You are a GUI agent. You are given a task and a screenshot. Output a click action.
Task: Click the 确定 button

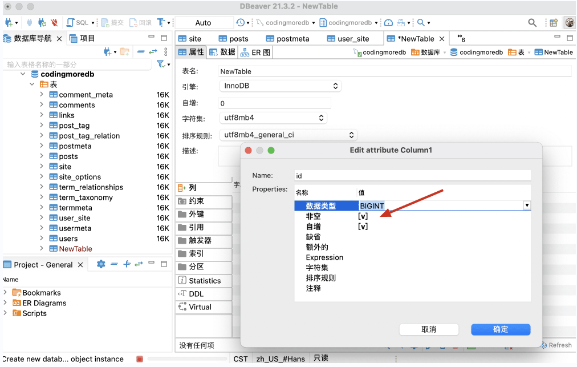pos(501,329)
